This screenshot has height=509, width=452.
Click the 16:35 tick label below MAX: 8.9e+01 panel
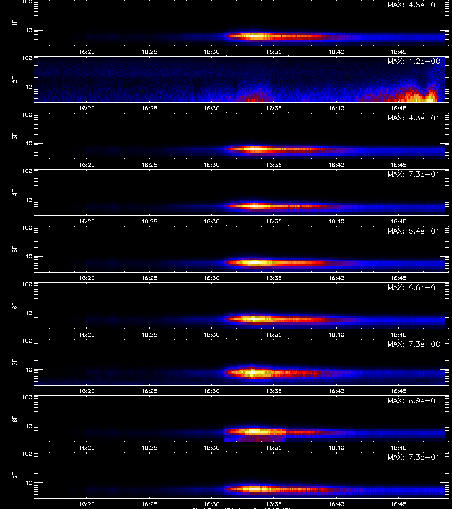(x=274, y=448)
